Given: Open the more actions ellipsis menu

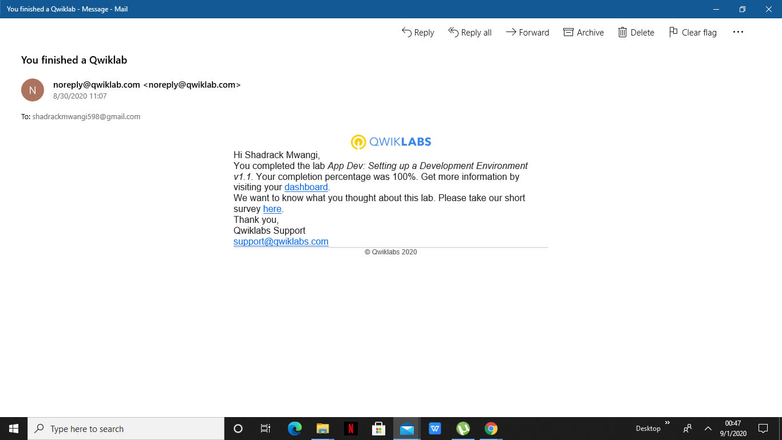Looking at the screenshot, I should coord(738,32).
